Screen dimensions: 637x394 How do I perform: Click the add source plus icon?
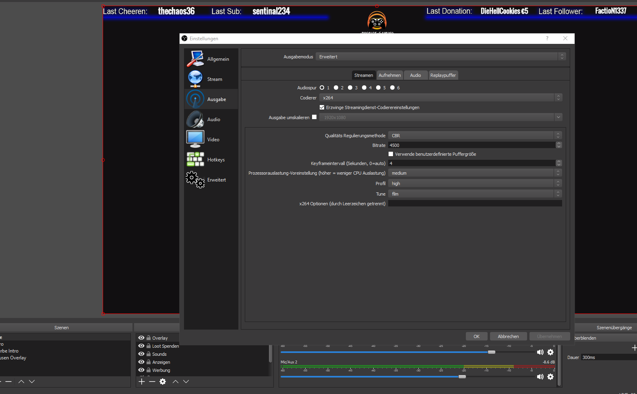click(142, 382)
